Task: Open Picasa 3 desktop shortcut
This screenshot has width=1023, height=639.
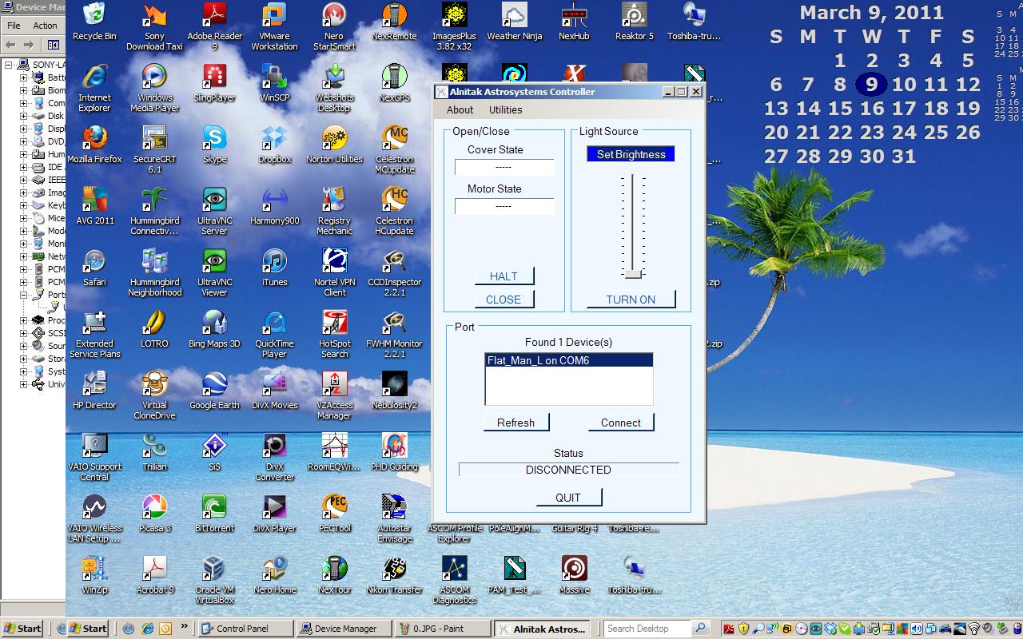Action: point(154,514)
